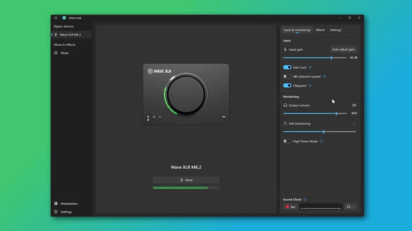This screenshot has width=412, height=231.
Task: Click the Elgato logo on device image
Action: click(x=150, y=72)
